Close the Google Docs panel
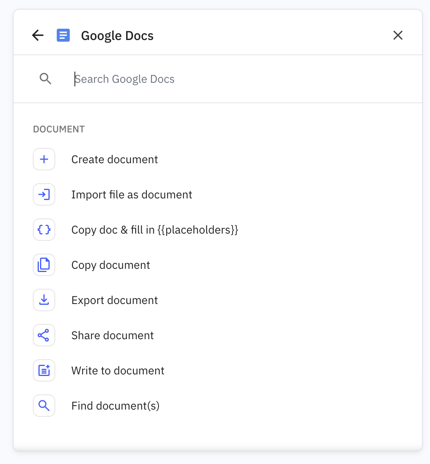 click(x=398, y=35)
